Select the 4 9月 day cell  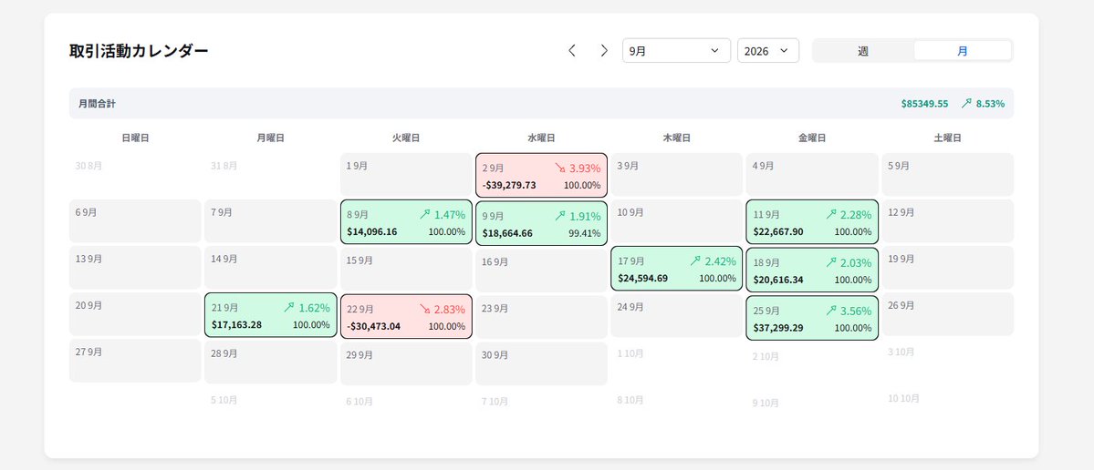[812, 175]
